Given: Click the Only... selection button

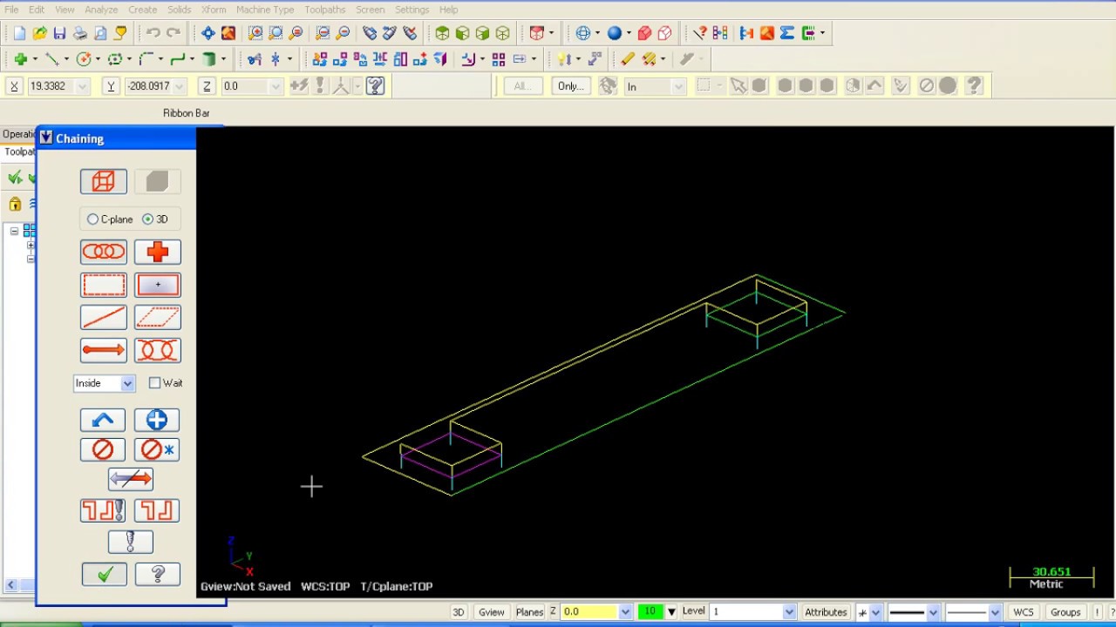Looking at the screenshot, I should (571, 86).
